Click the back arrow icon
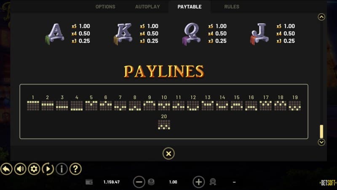 (x=6, y=169)
